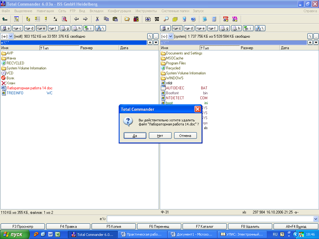
Task: Click the F3 Просмотр button
Action: point(23,227)
